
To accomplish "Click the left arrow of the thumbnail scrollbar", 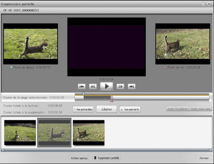I will [2, 150].
